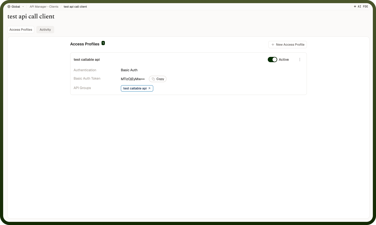The width and height of the screenshot is (376, 225).
Task: Open the three-dot menu for test callable api
Action: click(x=300, y=60)
